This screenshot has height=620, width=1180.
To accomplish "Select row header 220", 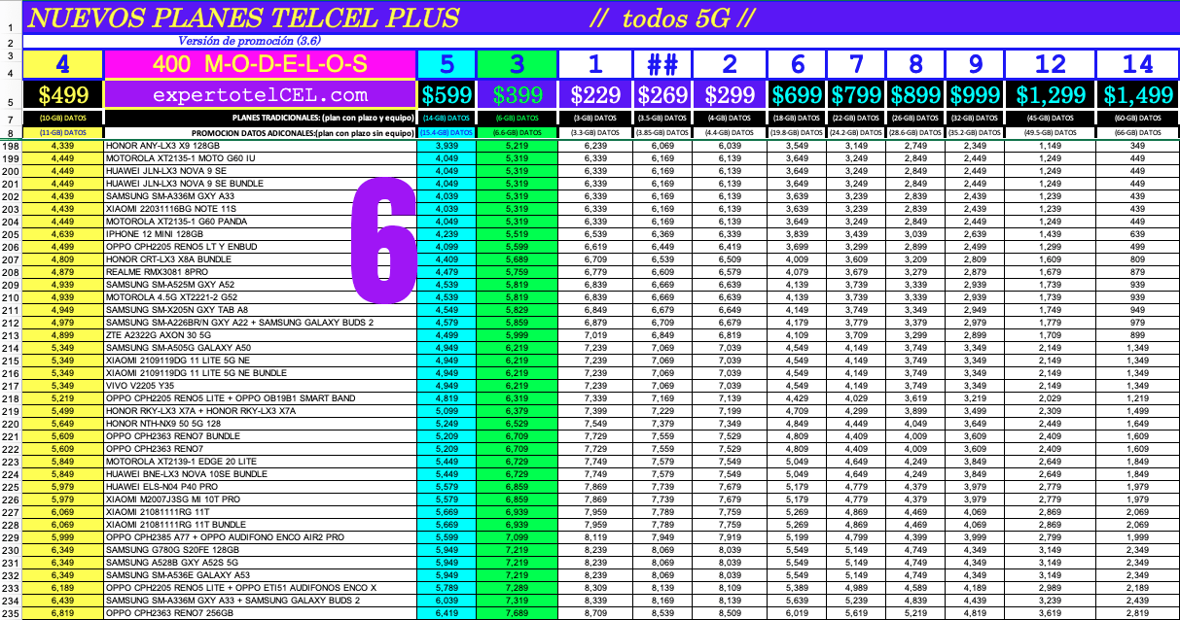I will click(11, 424).
